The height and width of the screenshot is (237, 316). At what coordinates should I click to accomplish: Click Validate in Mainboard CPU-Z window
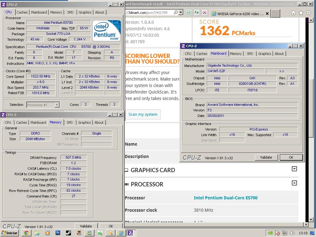[266, 157]
